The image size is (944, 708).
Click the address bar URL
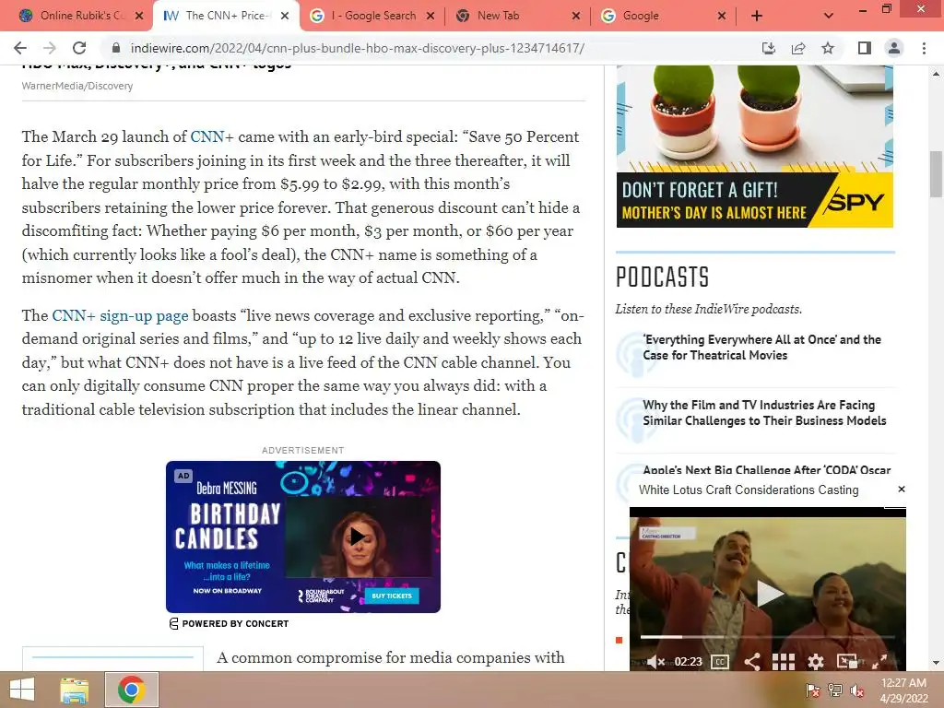pos(357,48)
